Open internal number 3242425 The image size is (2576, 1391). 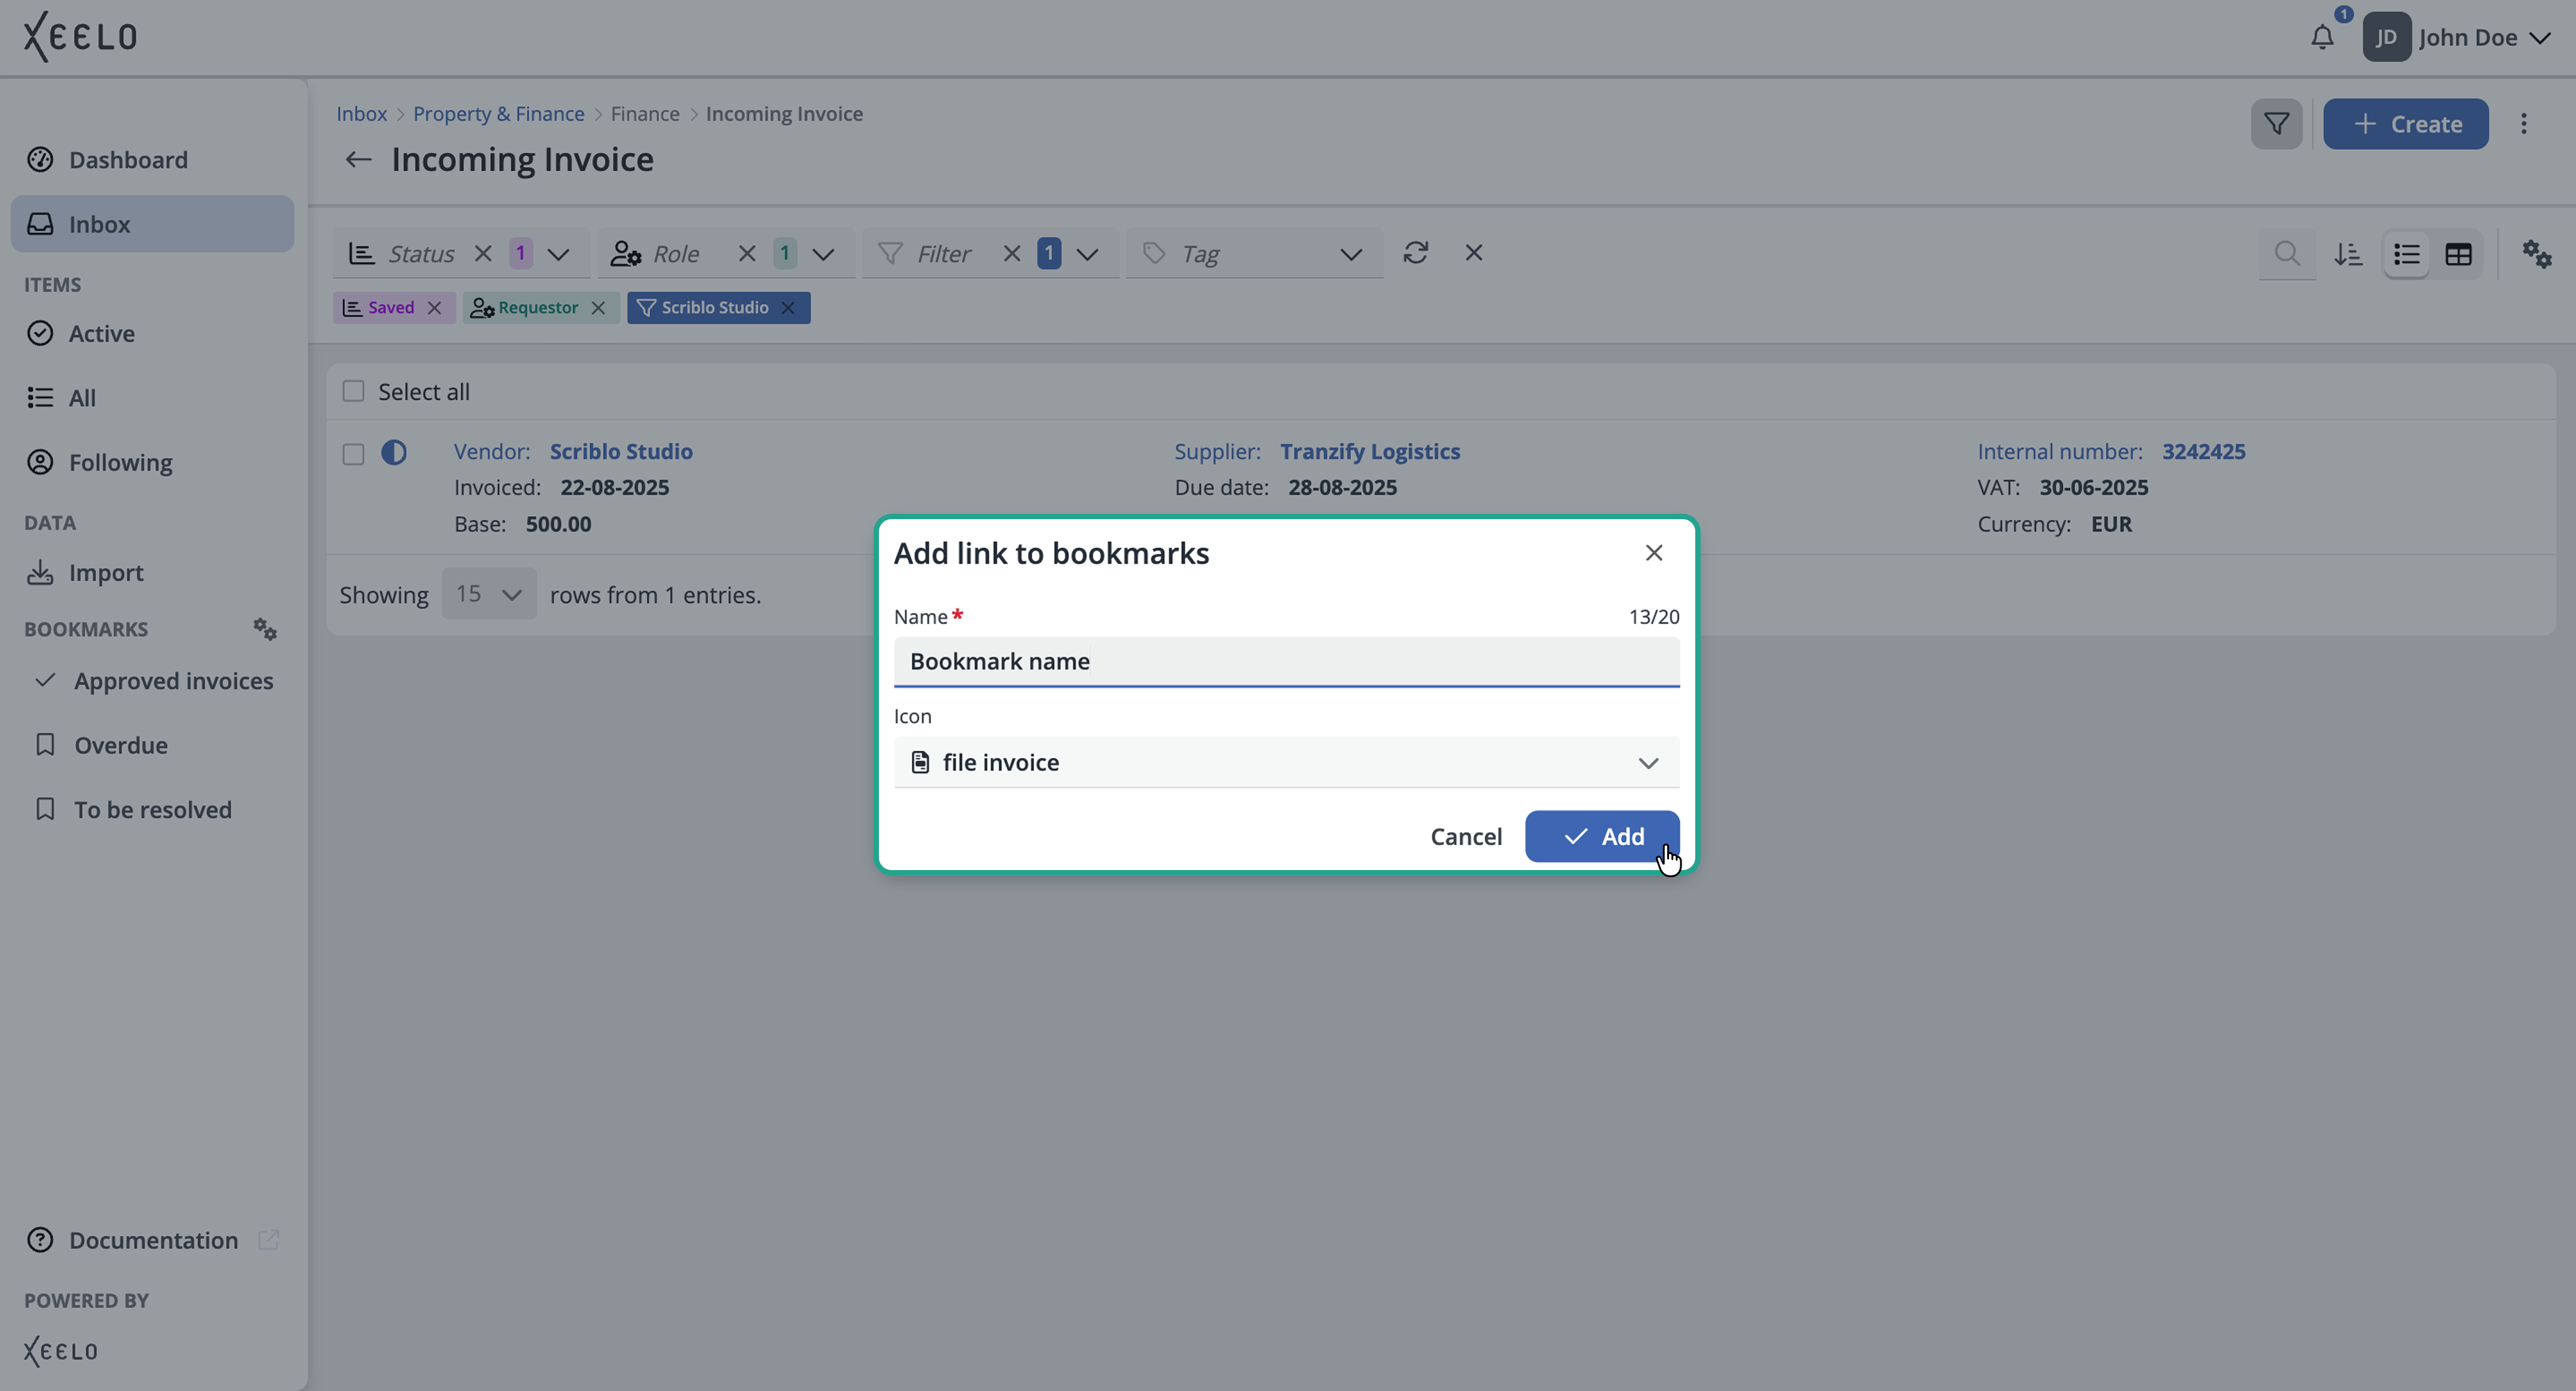[2203, 451]
